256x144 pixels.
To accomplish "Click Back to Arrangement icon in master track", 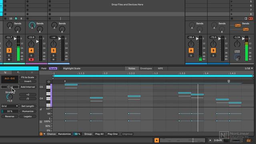I will [246, 19].
